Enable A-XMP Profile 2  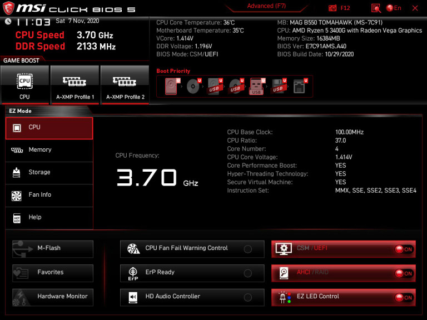125,84
